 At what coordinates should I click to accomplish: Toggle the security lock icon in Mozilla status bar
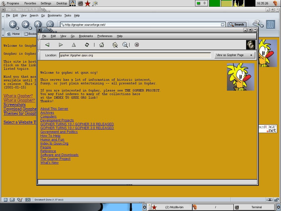point(276,200)
